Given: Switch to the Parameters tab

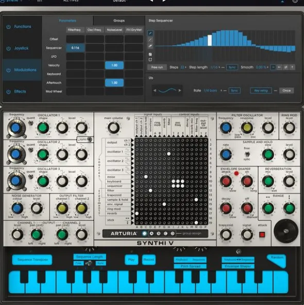Looking at the screenshot, I should tap(67, 21).
